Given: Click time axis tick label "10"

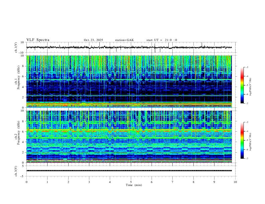Looking at the screenshot, I should pos(235,182).
